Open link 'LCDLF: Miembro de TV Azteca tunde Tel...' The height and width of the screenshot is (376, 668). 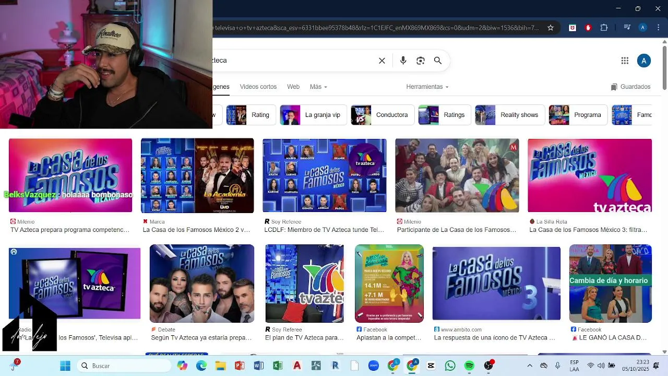(x=324, y=230)
